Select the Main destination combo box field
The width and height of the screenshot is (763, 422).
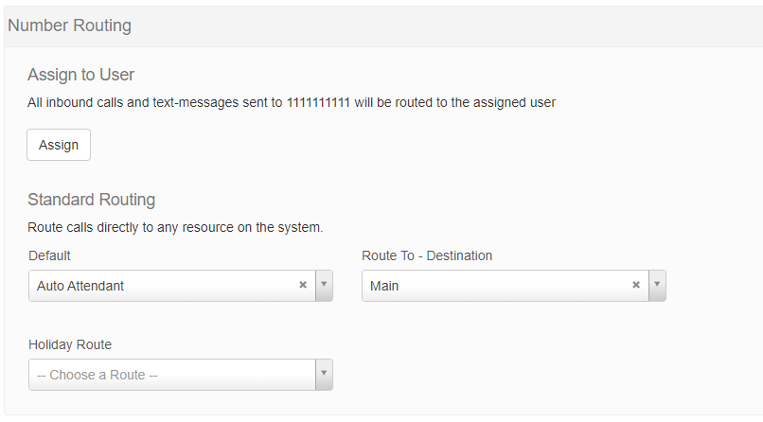[494, 285]
